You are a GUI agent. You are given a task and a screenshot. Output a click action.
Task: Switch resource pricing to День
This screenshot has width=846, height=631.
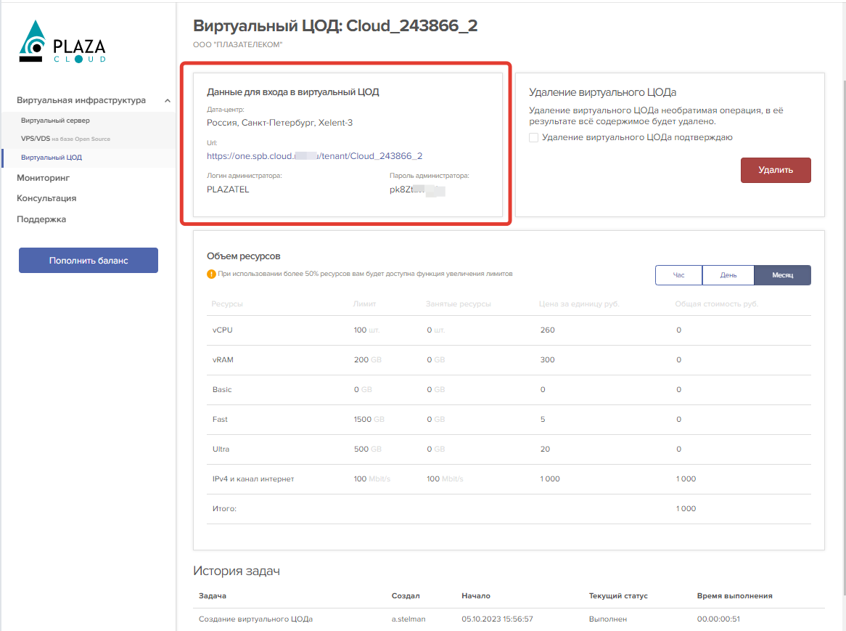pos(728,275)
